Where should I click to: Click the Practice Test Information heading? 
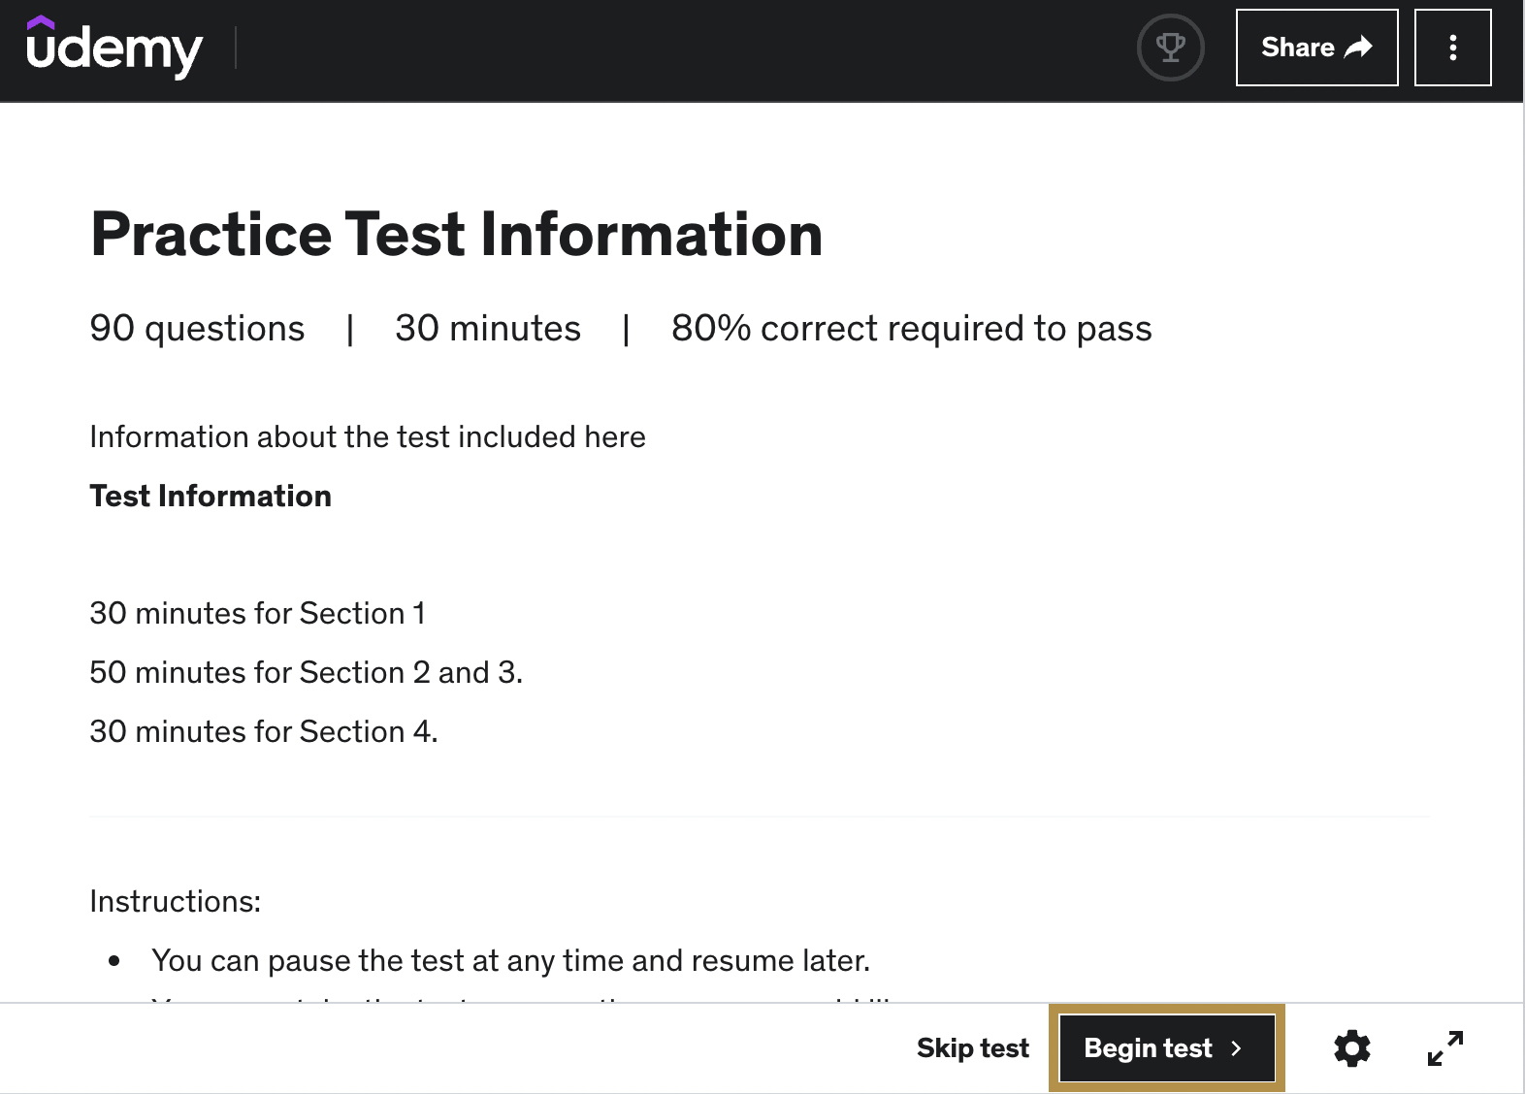coord(456,235)
